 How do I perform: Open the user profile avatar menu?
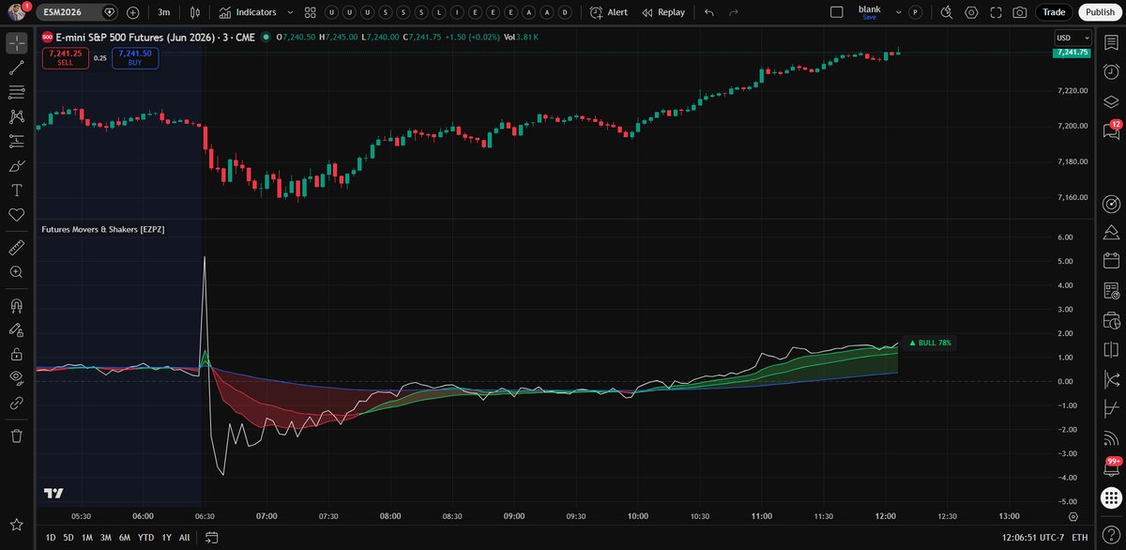pos(18,12)
